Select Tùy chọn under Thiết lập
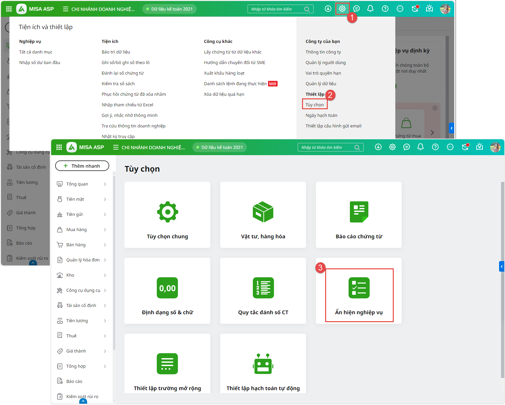Image resolution: width=505 pixels, height=405 pixels. coord(315,105)
